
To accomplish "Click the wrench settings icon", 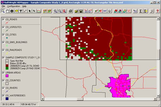I will 152,11.
